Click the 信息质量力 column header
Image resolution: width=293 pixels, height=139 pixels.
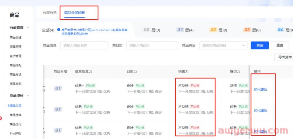point(83,72)
